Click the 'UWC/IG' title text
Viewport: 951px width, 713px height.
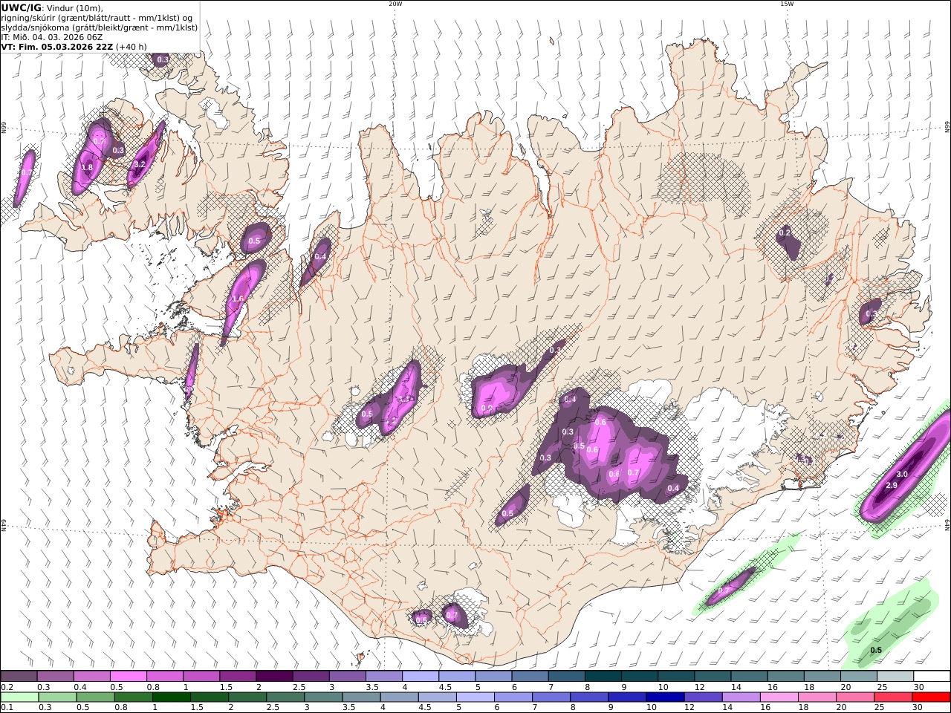click(x=22, y=7)
